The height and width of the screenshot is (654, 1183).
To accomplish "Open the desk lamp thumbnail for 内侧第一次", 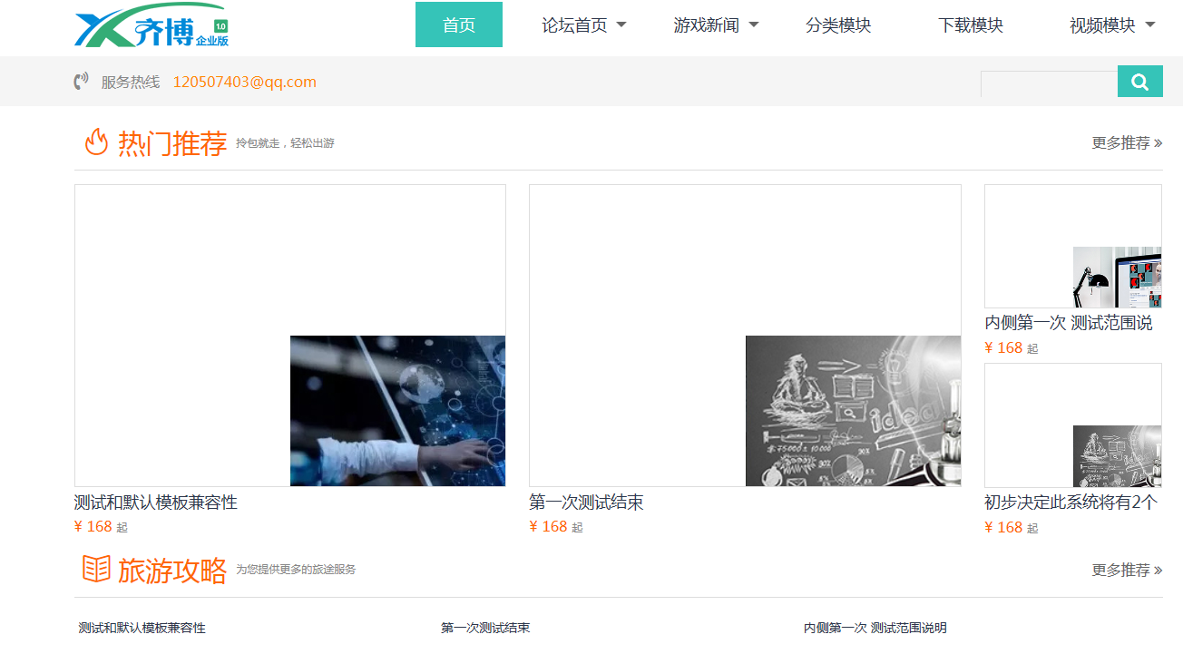I will coord(1117,278).
